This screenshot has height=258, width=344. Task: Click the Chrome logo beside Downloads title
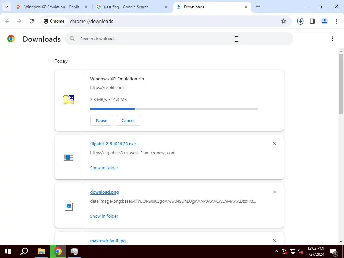[11, 39]
